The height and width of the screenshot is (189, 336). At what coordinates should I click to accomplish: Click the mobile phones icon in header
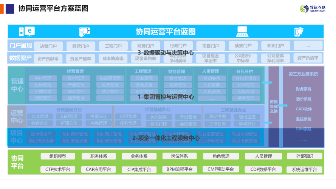tap(299, 31)
